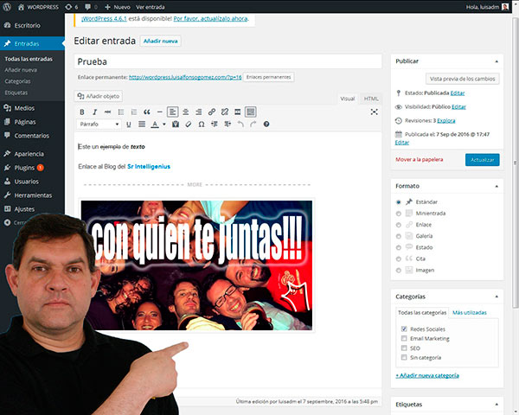Select the Imagen post format
This screenshot has width=519, height=415.
click(x=399, y=271)
